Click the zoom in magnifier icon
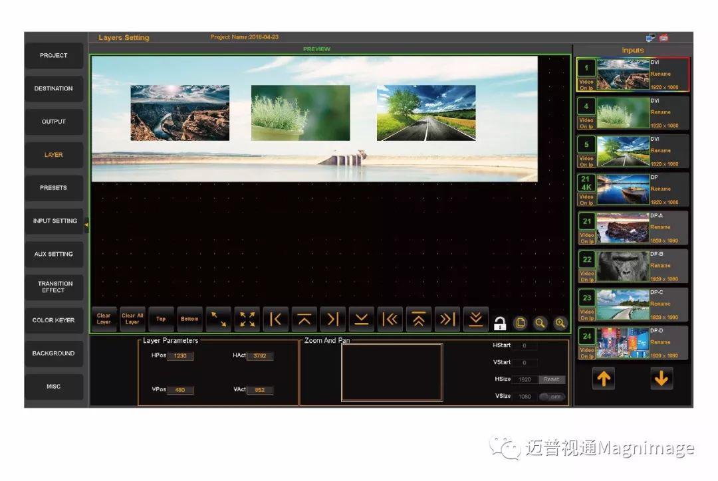Screen dimensions: 718x481 [x=560, y=323]
